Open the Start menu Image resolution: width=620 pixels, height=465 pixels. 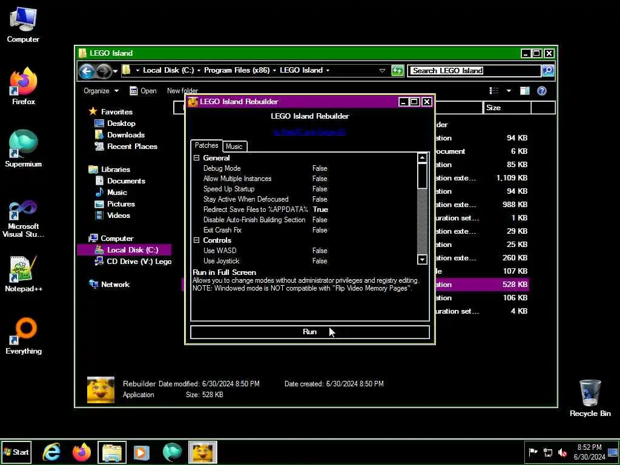point(16,452)
